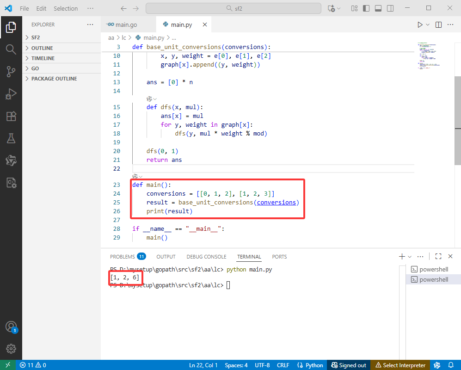Viewport: 461px width, 370px height.
Task: Click the sf2 command center search box
Action: tap(234, 8)
